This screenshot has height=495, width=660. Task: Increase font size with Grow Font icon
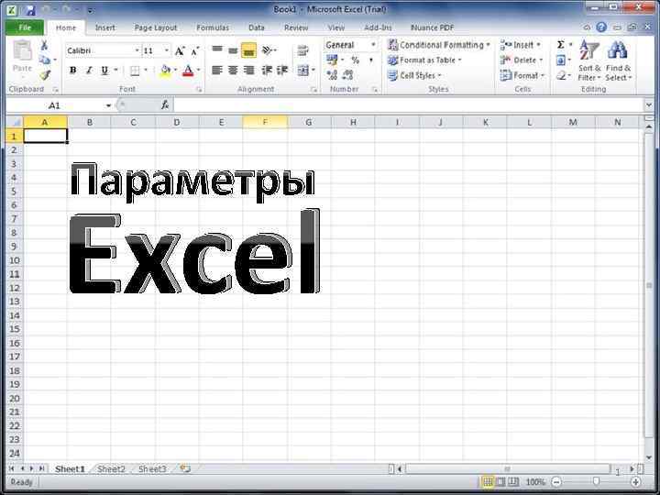pos(180,51)
